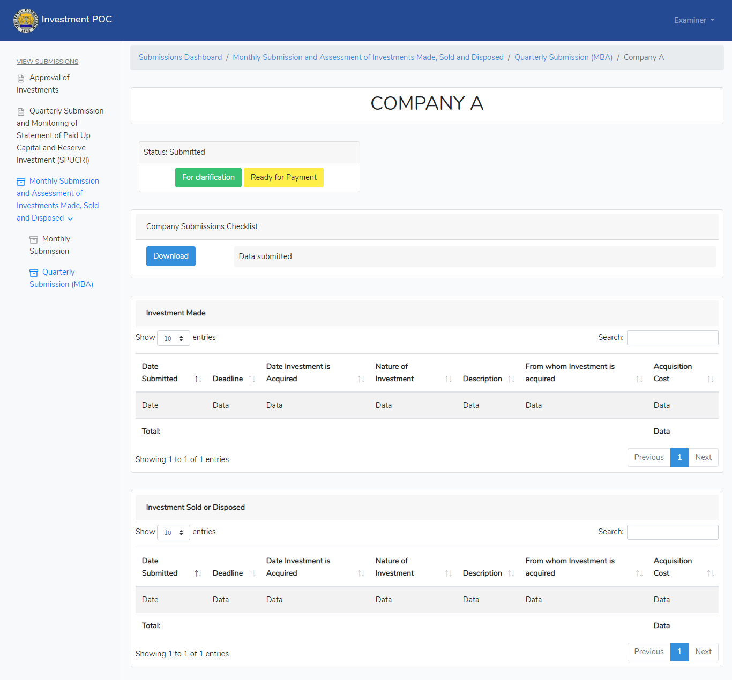732x680 pixels.
Task: Click 'Showing 1 to 1 of 1 entries' under Sold or Disposed
Action: click(182, 654)
